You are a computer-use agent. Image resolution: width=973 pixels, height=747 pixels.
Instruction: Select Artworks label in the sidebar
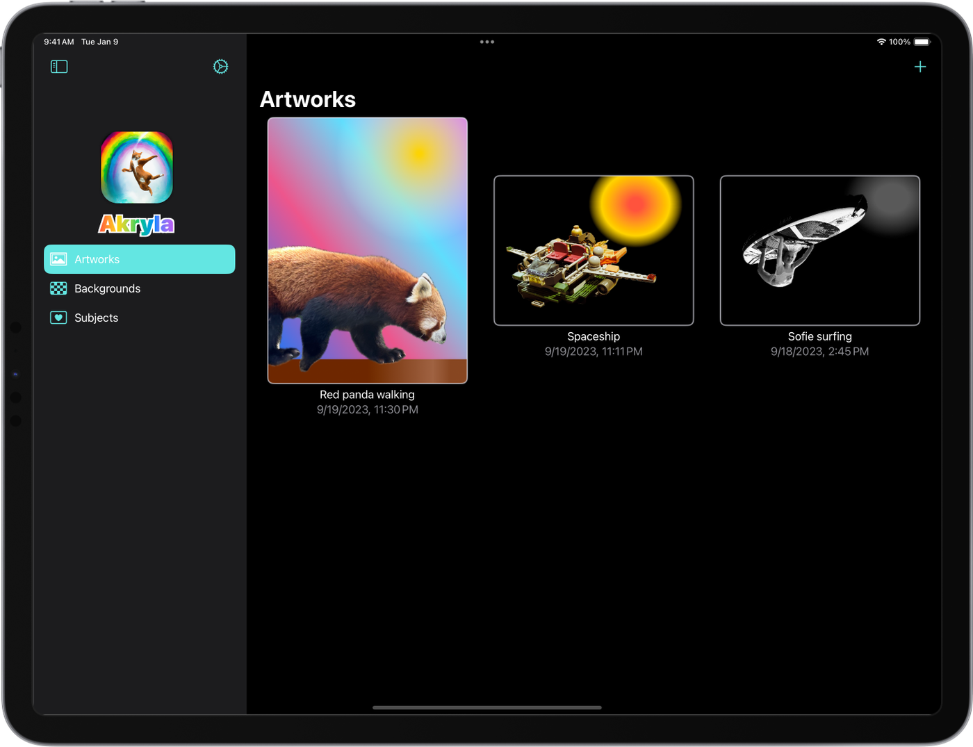tap(97, 259)
